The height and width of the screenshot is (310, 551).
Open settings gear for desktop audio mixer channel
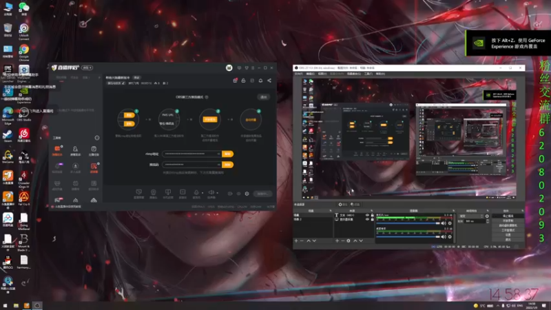pyautogui.click(x=450, y=236)
